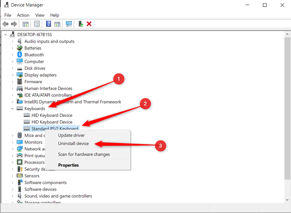The width and height of the screenshot is (291, 213).
Task: Select the Bluetooth device category
Action: [x=34, y=55]
